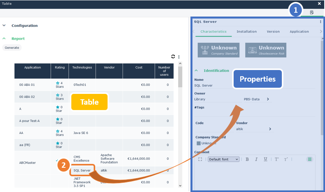This screenshot has width=325, height=192.
Task: Expand the comment editor to fullscreen
Action: pyautogui.click(x=200, y=159)
